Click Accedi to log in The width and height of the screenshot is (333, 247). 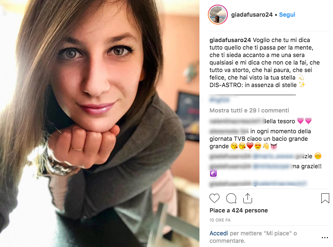pos(219,233)
